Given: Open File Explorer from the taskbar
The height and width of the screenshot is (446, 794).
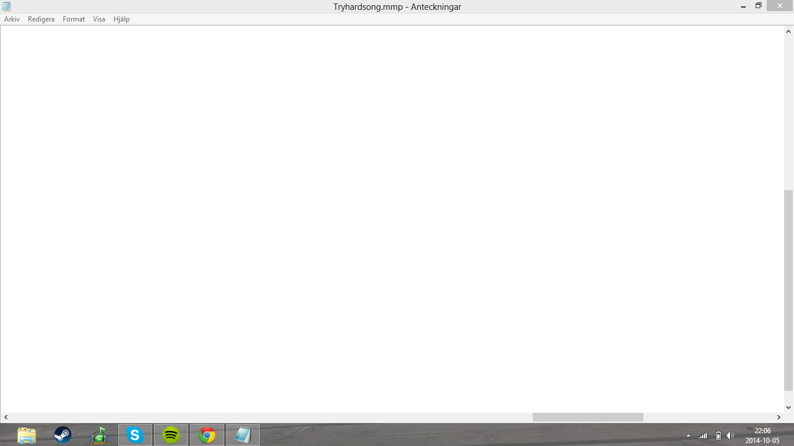Looking at the screenshot, I should click(27, 435).
